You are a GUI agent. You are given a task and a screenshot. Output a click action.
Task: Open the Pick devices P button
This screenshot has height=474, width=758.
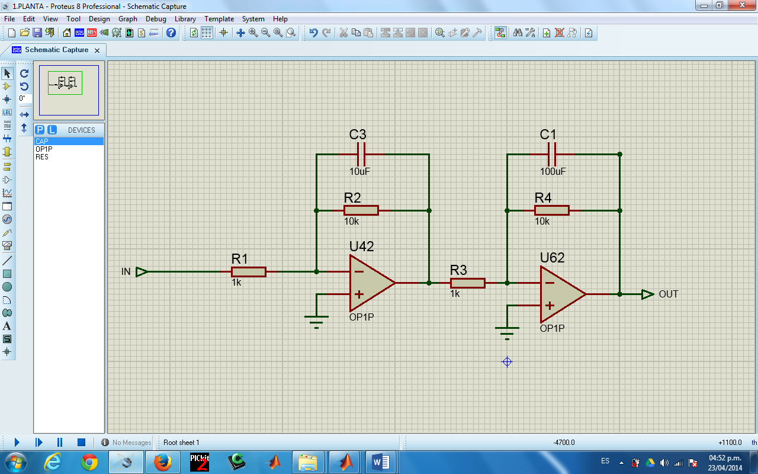click(40, 130)
